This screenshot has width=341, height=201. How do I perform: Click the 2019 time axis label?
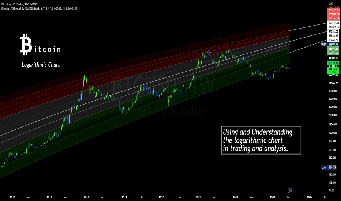pos(124,197)
